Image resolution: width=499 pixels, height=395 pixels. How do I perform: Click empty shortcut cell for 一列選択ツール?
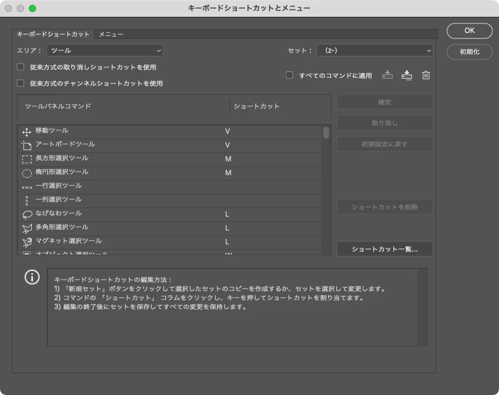(x=274, y=201)
